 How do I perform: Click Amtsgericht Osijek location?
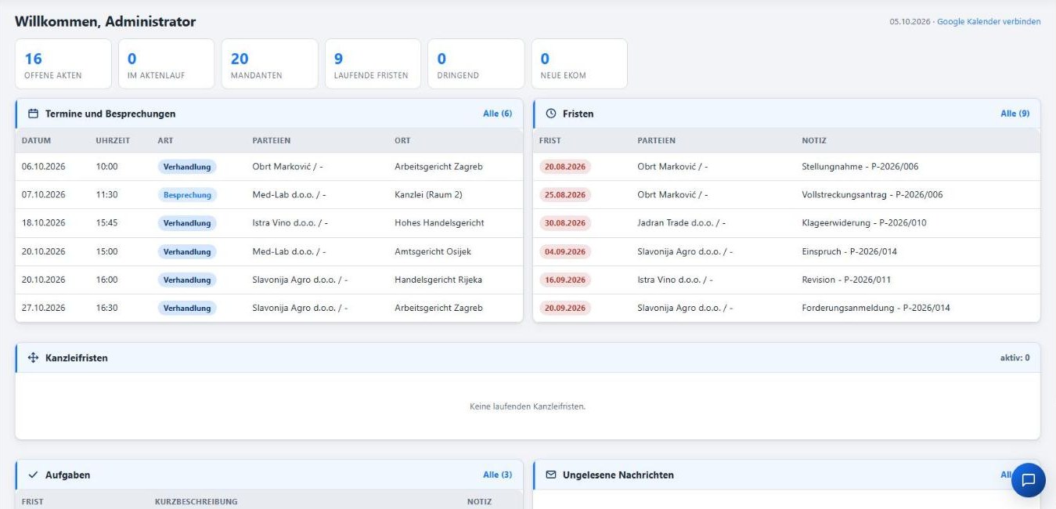point(433,251)
